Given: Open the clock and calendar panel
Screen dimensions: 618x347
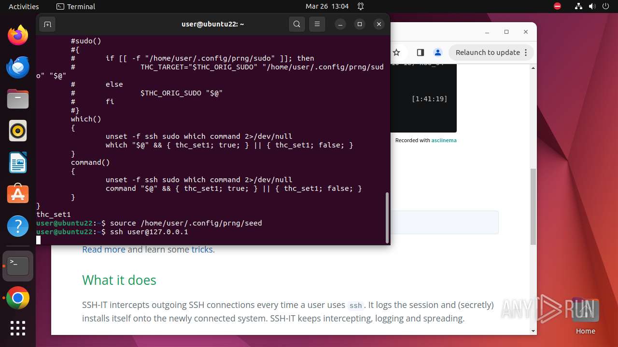Looking at the screenshot, I should click(327, 6).
